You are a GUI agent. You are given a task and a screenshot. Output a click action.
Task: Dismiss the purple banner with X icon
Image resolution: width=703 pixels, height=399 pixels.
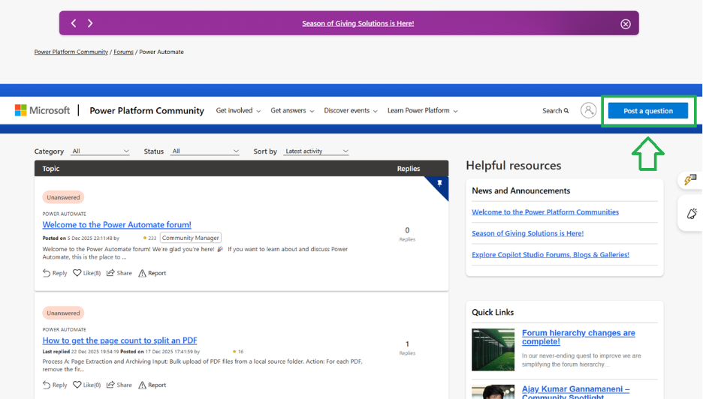(x=626, y=24)
